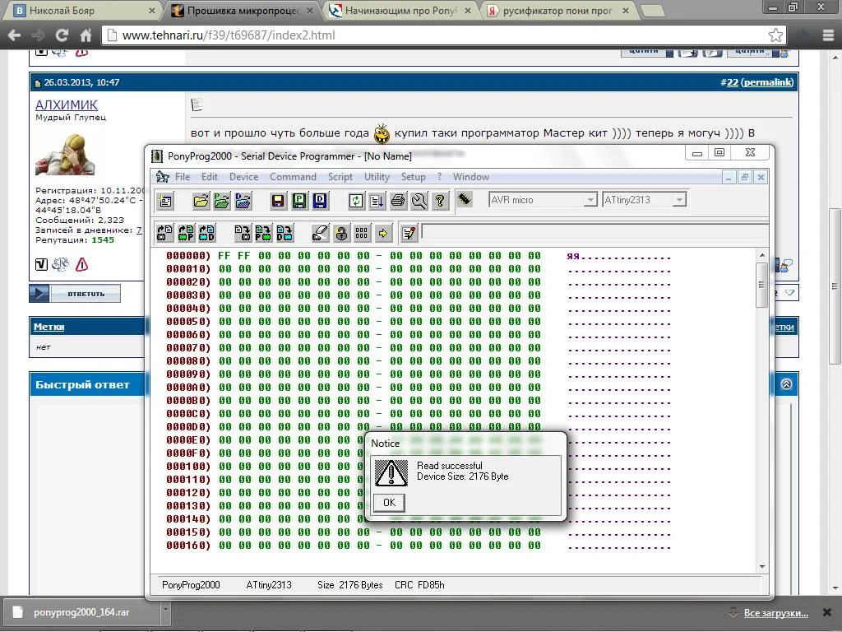Click the yellow arrow Program icon
This screenshot has width=842, height=632.
(x=382, y=233)
